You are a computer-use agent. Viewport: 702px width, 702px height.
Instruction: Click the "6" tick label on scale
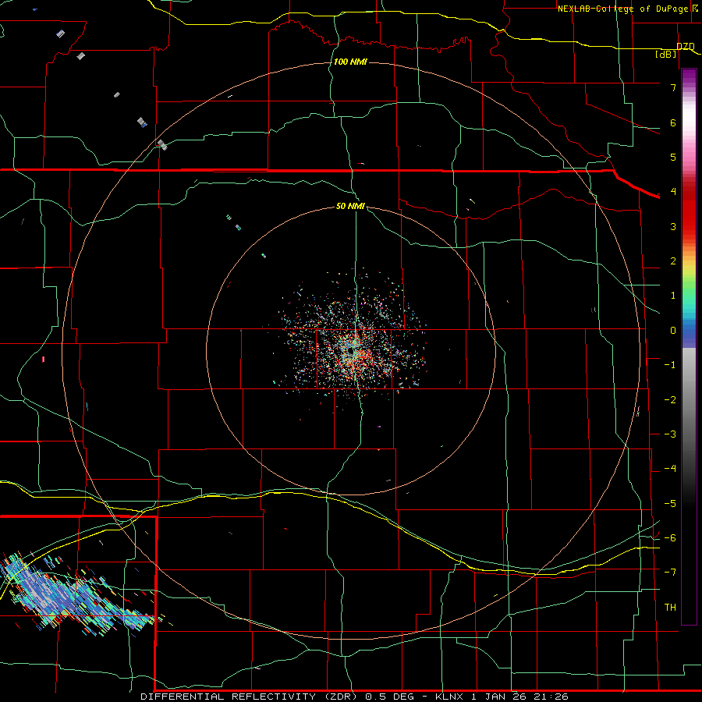coord(673,122)
